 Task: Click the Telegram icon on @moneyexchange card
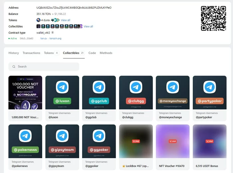tap(173, 87)
